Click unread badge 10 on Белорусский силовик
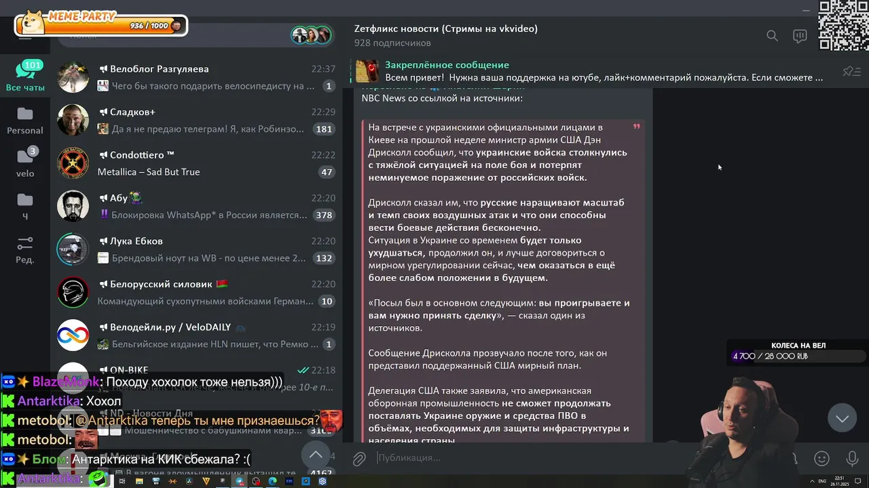Viewport: 869px width, 488px height. coord(327,302)
